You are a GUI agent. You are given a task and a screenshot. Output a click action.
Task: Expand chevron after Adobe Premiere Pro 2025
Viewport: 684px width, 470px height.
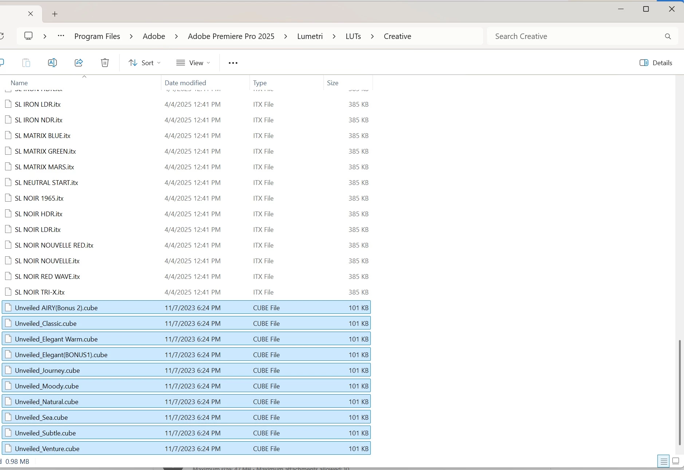[x=286, y=36]
